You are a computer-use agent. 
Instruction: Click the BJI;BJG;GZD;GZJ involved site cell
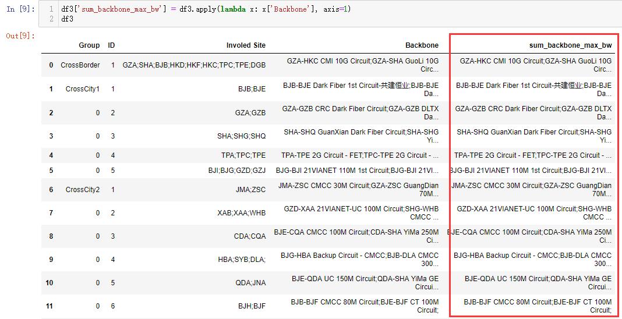point(237,171)
